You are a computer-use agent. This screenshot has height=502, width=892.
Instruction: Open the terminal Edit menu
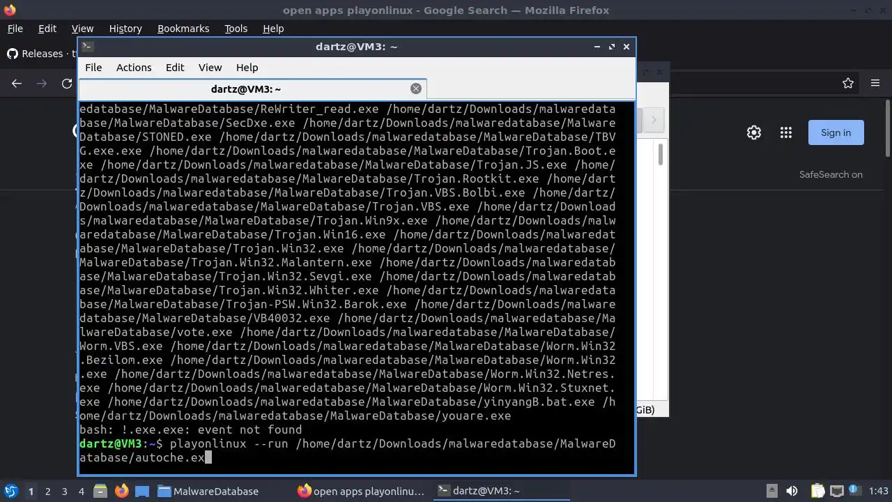[x=175, y=68]
